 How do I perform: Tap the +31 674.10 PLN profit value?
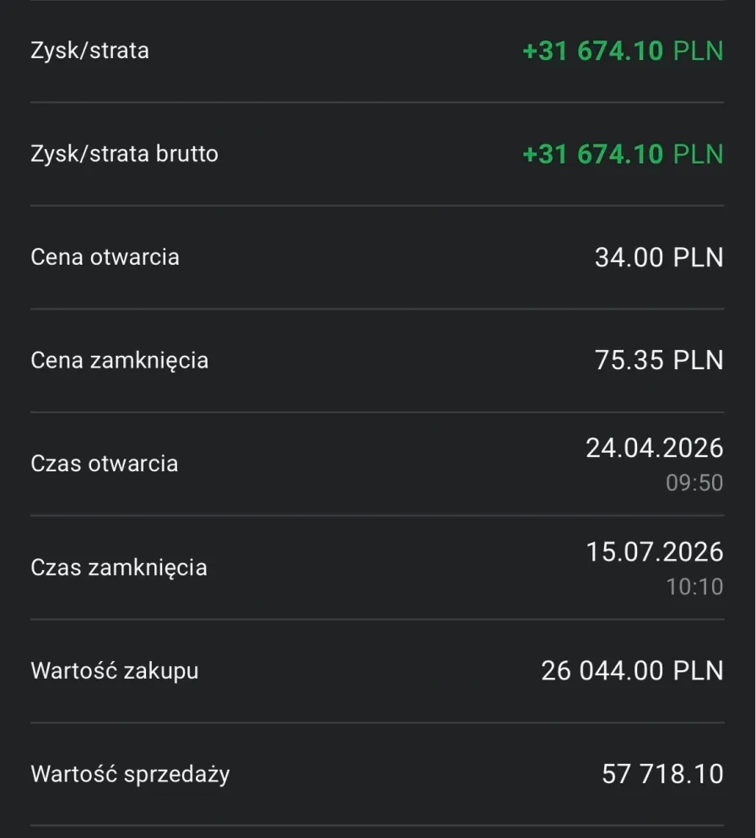pyautogui.click(x=623, y=51)
